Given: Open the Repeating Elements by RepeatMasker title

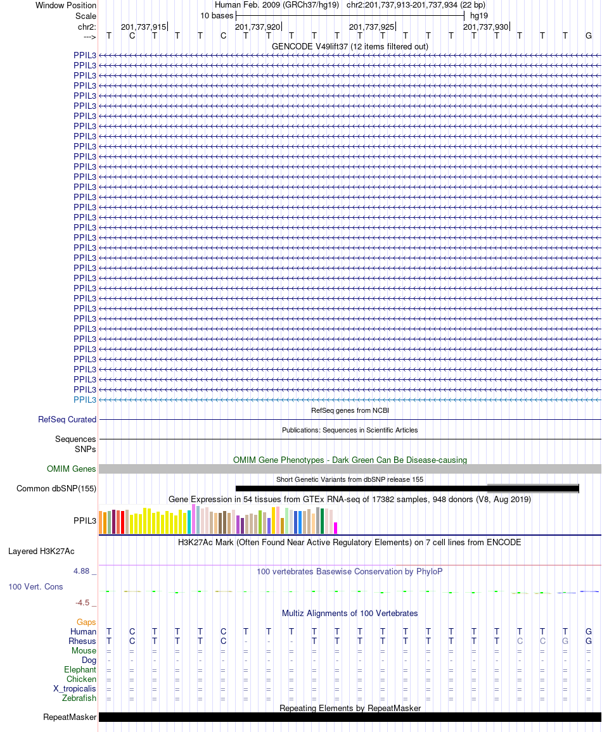Looking at the screenshot, I should [x=350, y=709].
